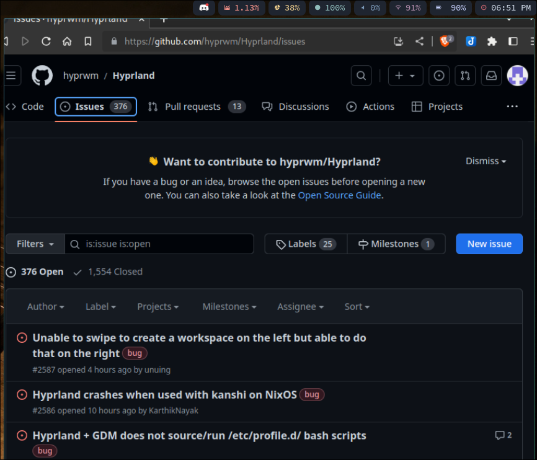Open your GitHub profile avatar
This screenshot has height=460, width=537.
[x=518, y=76]
